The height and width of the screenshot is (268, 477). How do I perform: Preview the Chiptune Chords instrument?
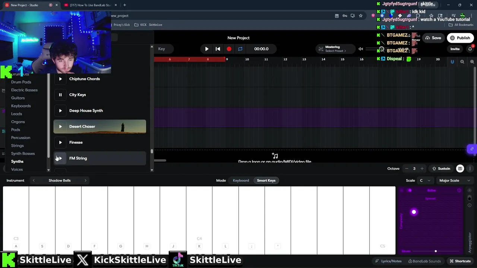pyautogui.click(x=60, y=79)
